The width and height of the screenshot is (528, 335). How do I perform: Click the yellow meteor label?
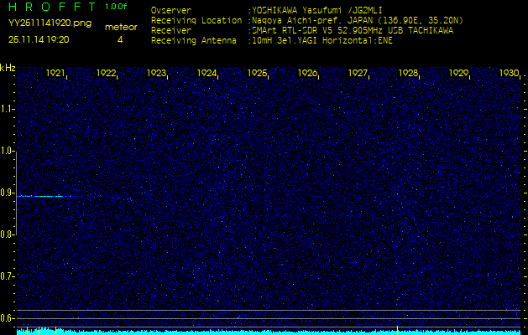120,27
